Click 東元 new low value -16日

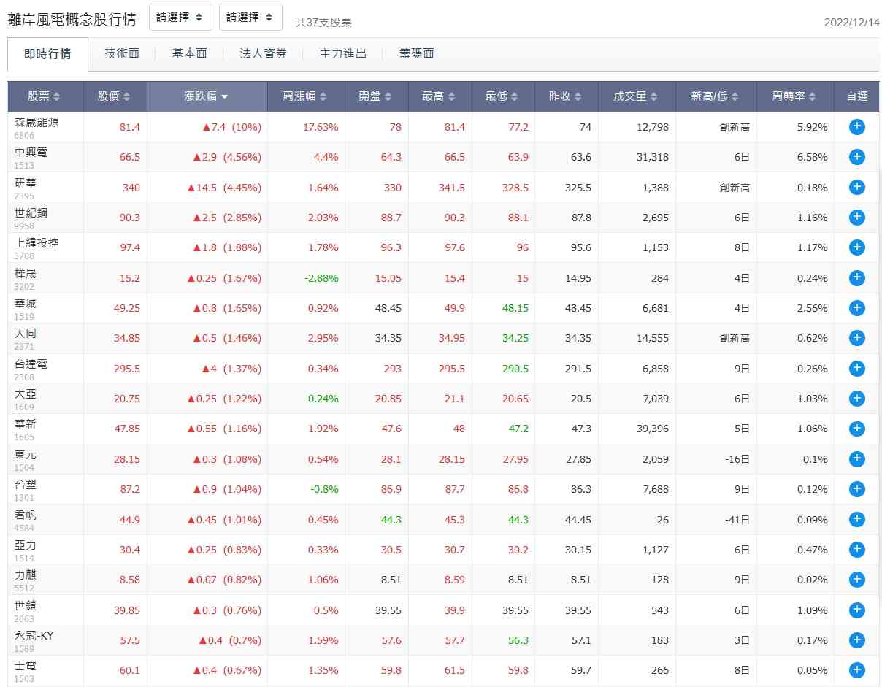tap(737, 459)
